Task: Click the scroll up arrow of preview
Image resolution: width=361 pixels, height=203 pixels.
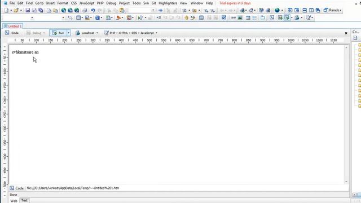Action: pos(346,47)
